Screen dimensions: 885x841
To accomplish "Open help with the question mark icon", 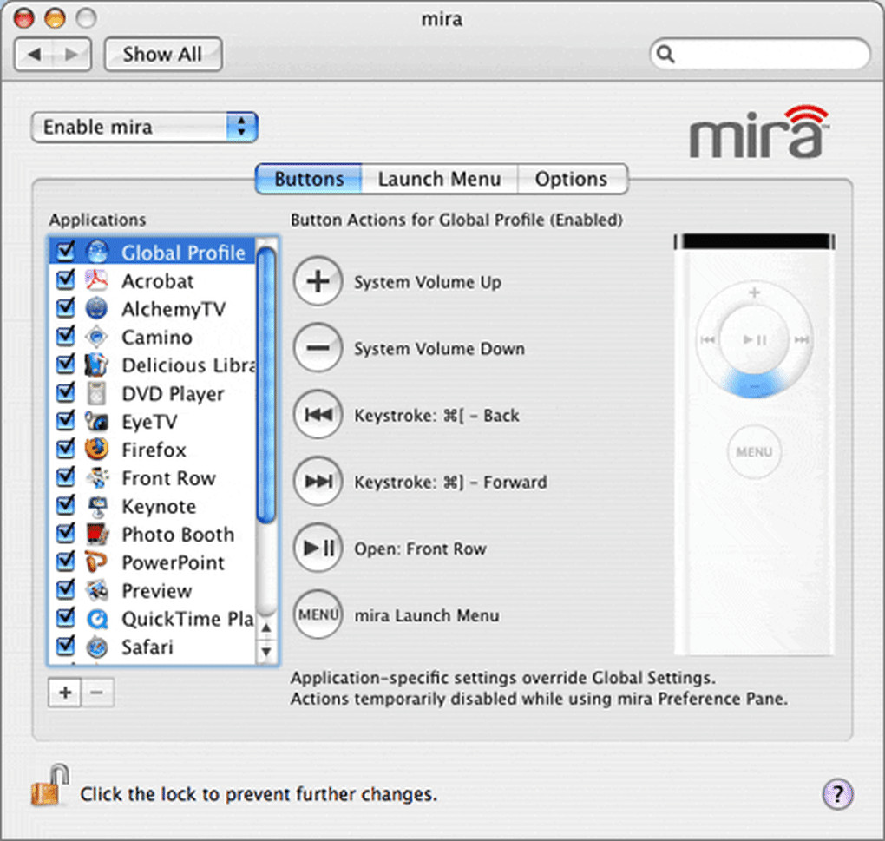I will coord(837,793).
